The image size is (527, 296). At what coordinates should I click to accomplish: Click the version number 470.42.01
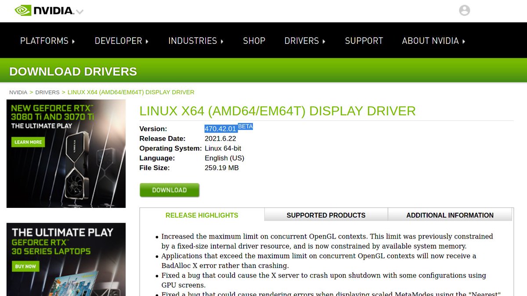tap(221, 129)
